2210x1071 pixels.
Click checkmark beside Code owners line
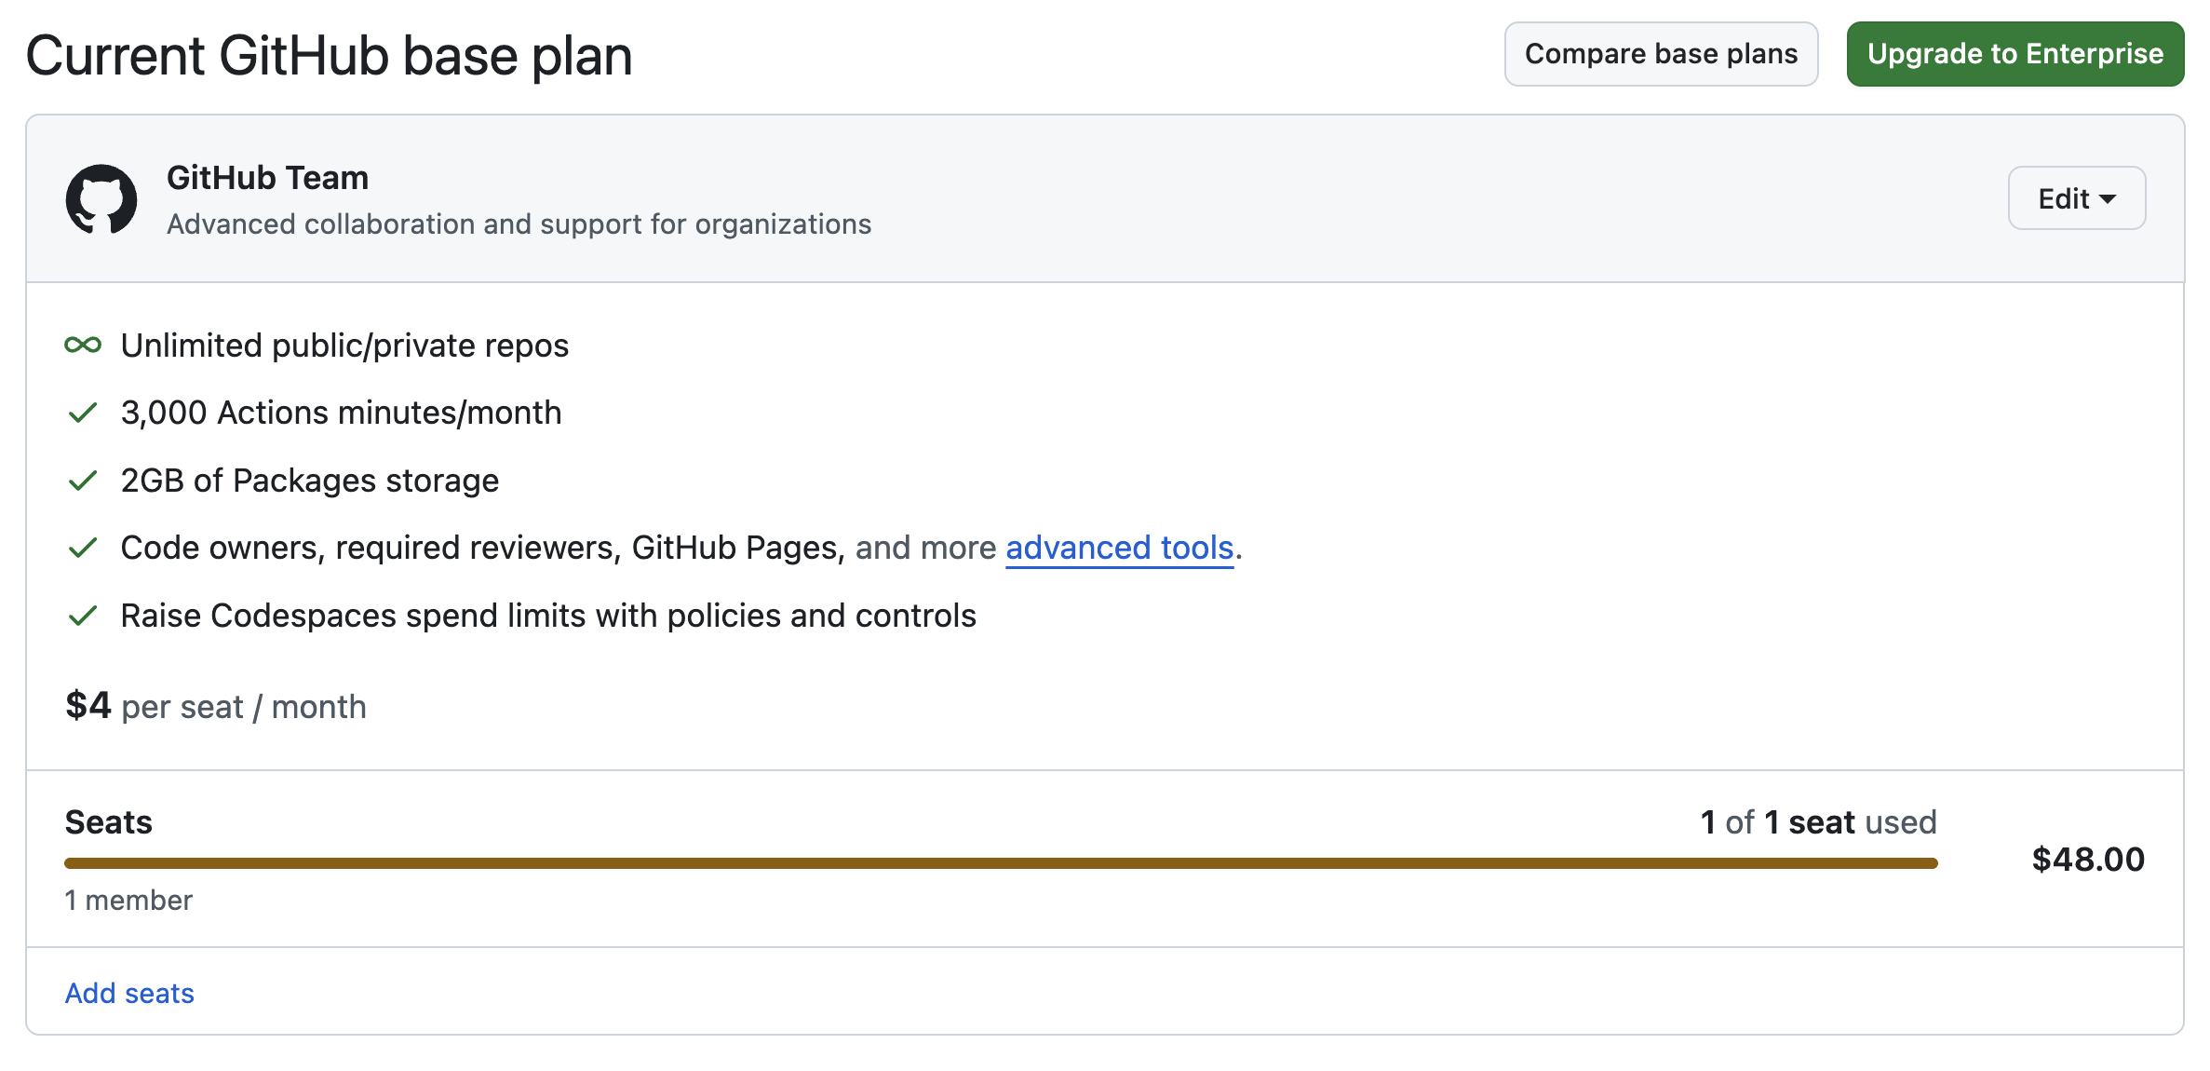[x=83, y=548]
